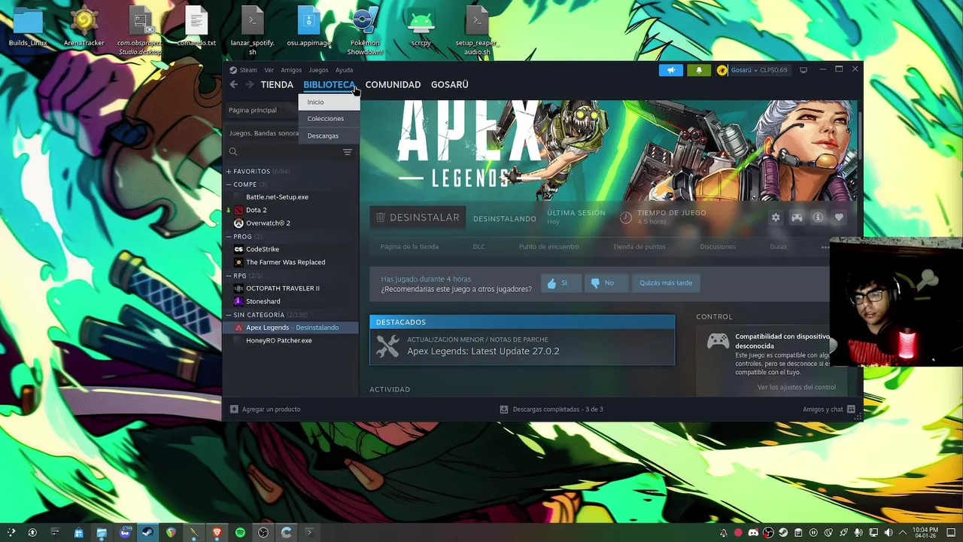
Task: Click the game info icon
Action: coord(818,218)
